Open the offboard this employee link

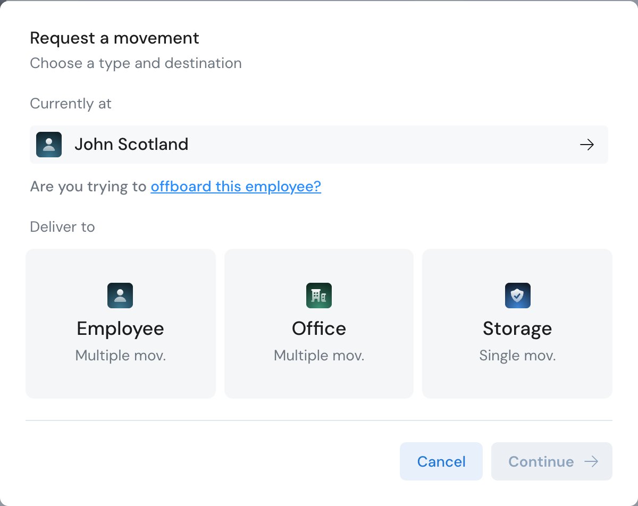(x=236, y=187)
